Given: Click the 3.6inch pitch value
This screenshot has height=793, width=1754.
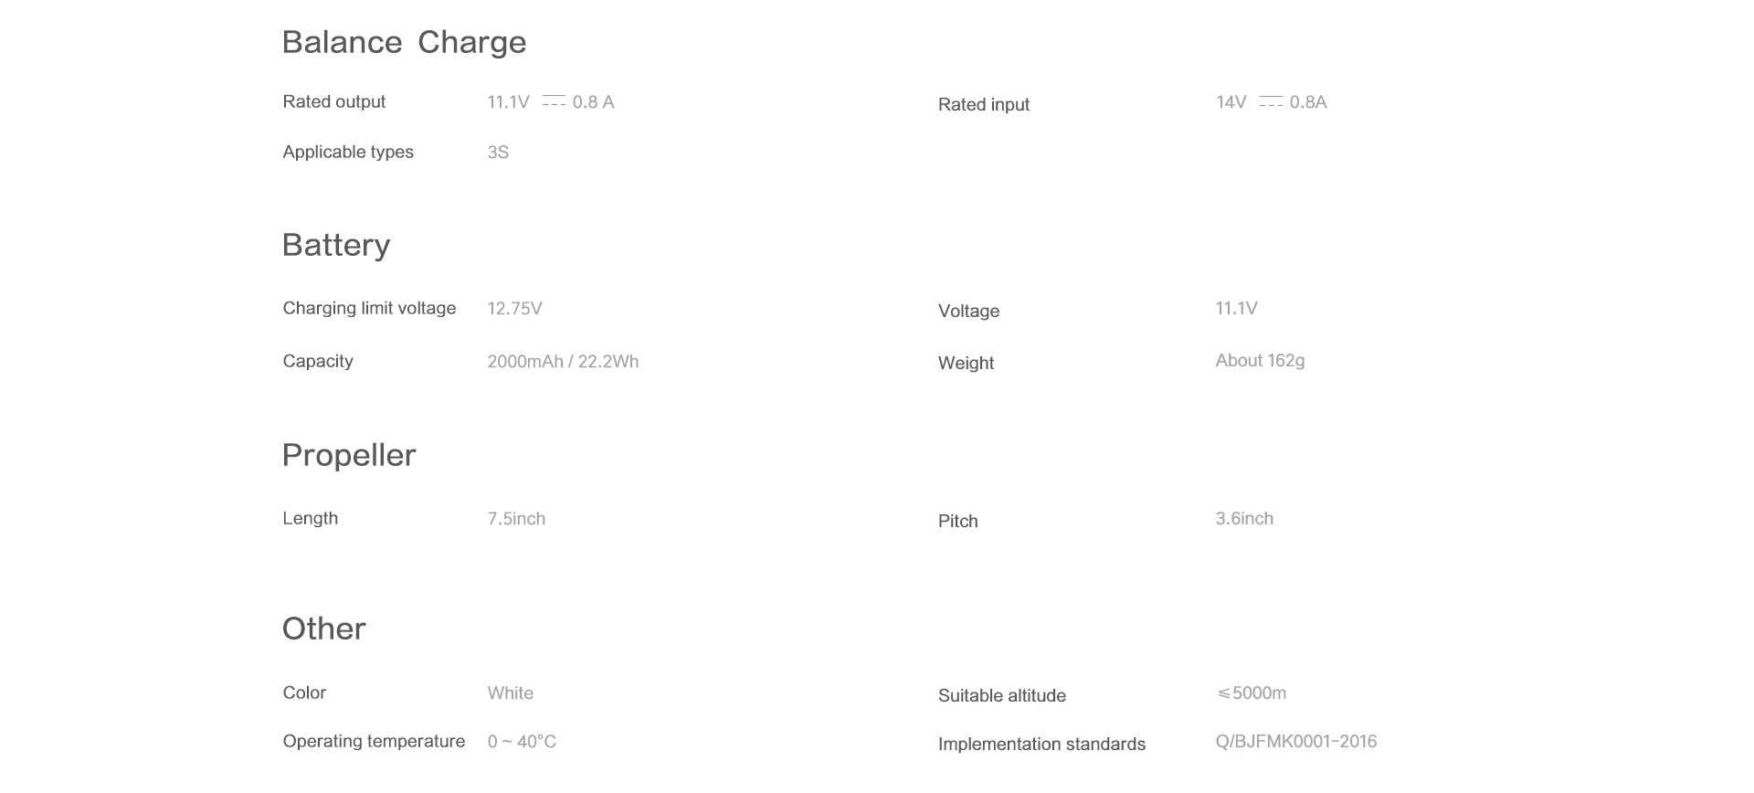Looking at the screenshot, I should [1244, 519].
